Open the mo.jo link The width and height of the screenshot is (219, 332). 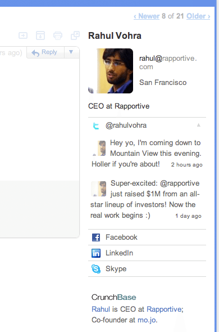coord(147,320)
